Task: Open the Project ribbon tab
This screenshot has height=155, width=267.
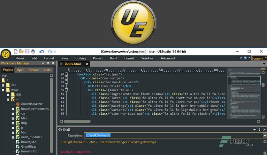Action: [x=98, y=58]
